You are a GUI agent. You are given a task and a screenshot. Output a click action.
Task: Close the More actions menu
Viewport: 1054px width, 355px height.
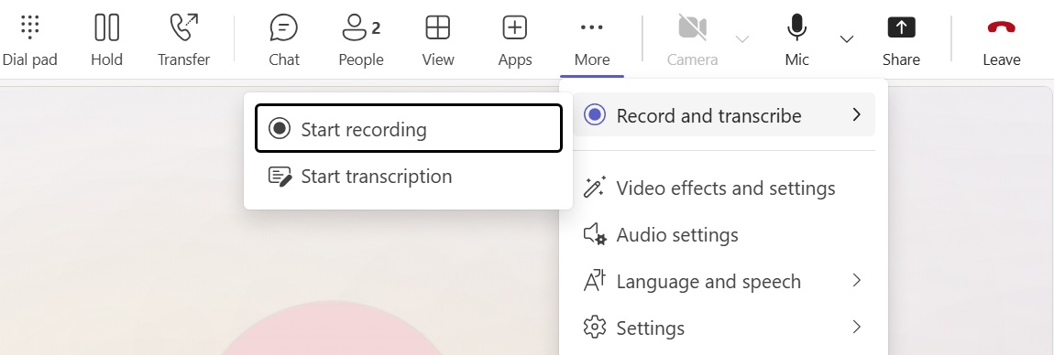[x=591, y=41]
